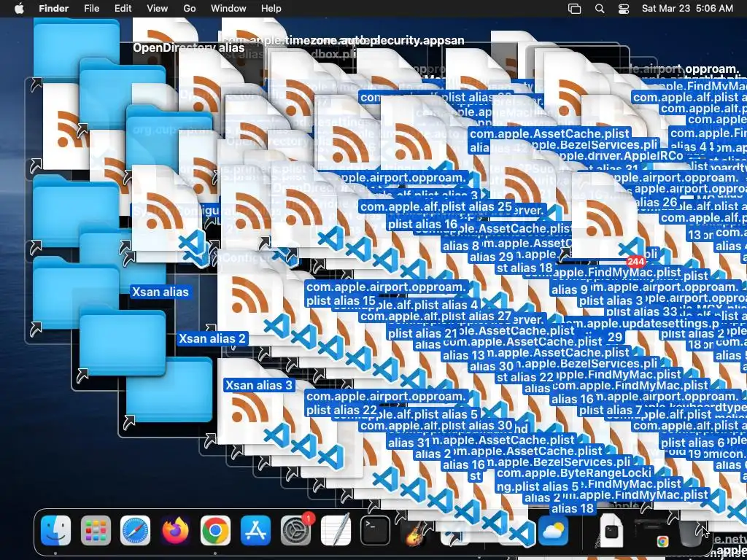
Task: Open Stage Manager windows icon in menu bar
Action: click(x=575, y=9)
